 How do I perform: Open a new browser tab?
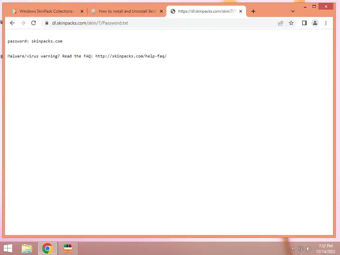pyautogui.click(x=253, y=11)
